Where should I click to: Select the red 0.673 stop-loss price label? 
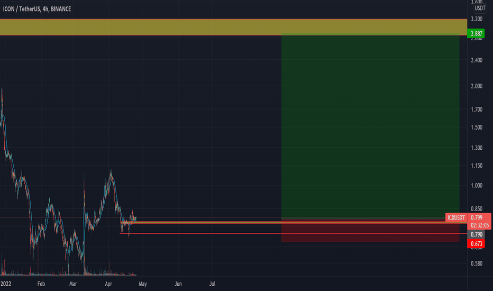(476, 243)
